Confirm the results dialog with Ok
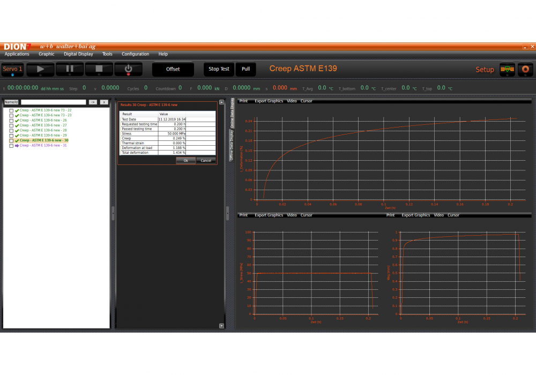The height and width of the screenshot is (375, 536). pos(185,161)
